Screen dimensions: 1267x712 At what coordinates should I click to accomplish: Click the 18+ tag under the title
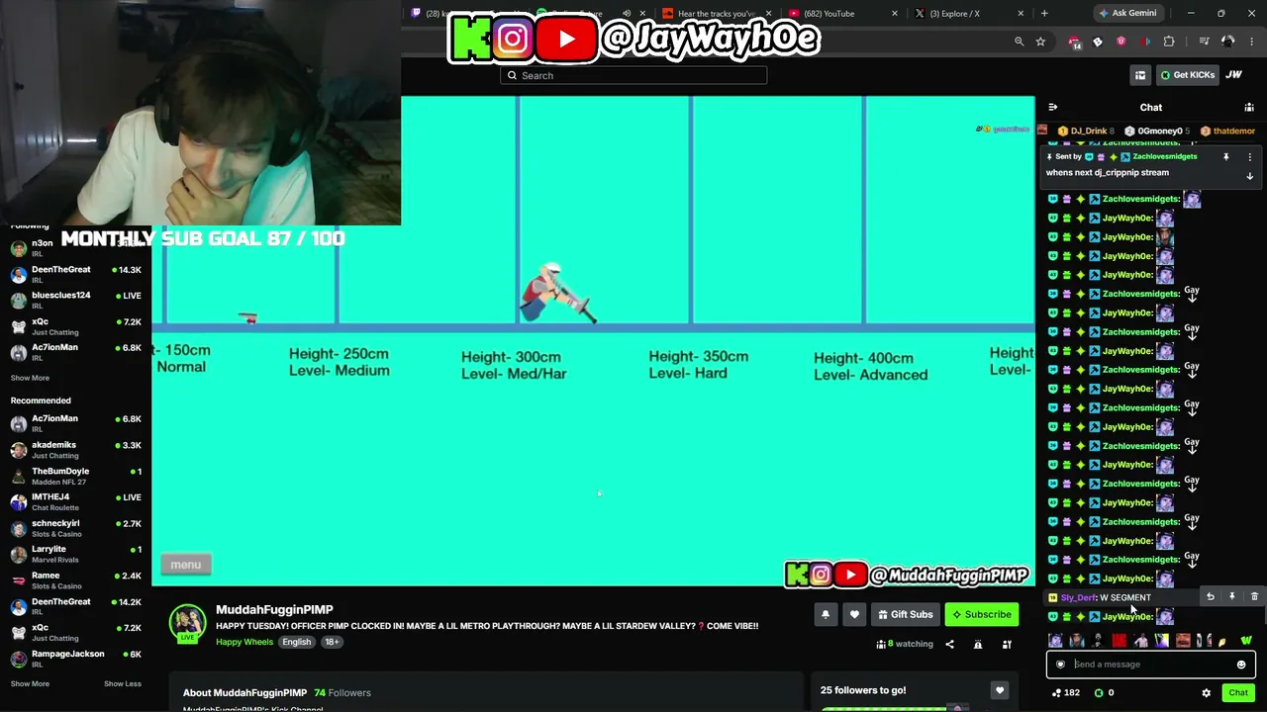(x=332, y=642)
